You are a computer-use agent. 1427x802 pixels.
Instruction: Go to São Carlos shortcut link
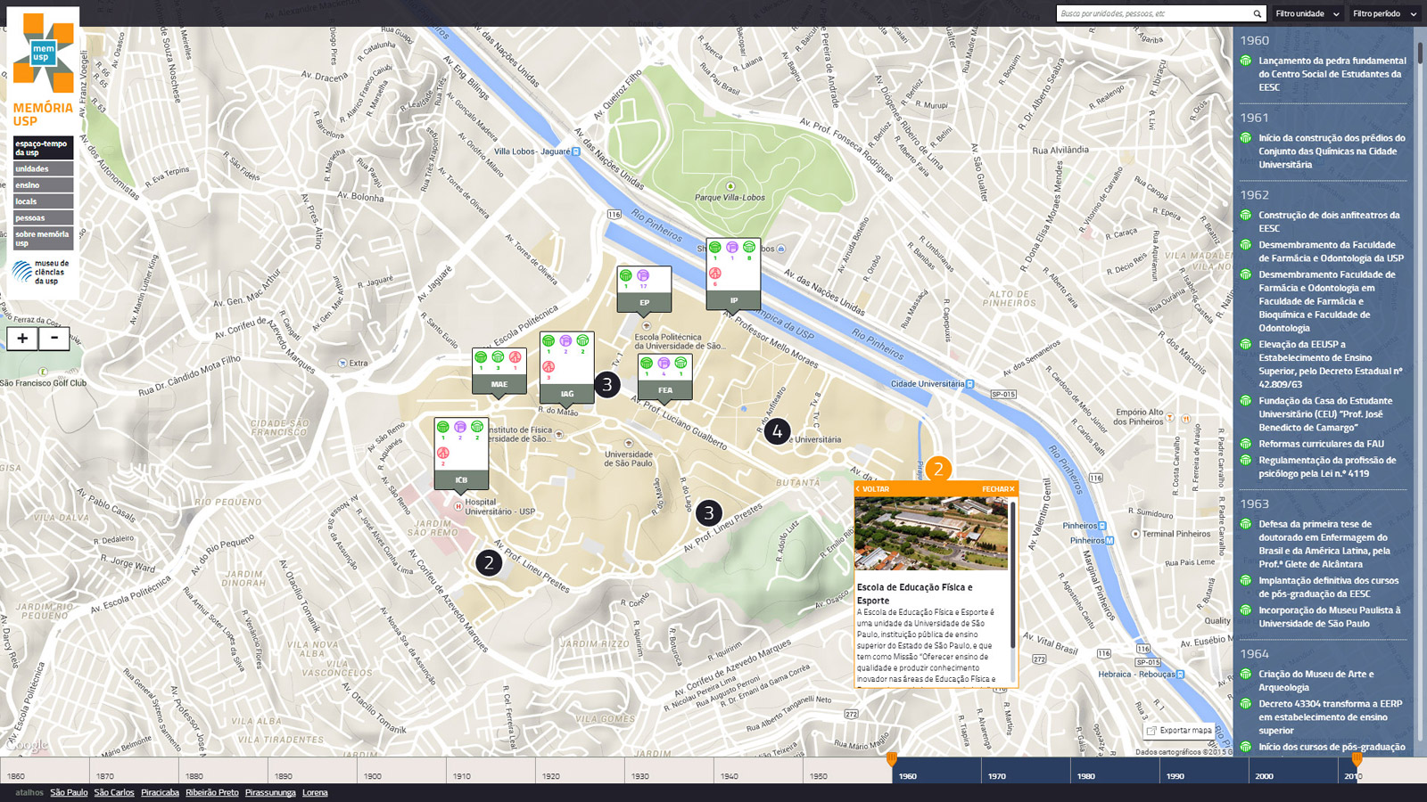[114, 792]
